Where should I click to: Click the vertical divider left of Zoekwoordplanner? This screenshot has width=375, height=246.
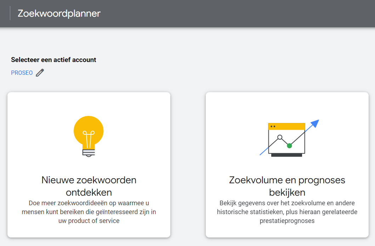point(10,13)
